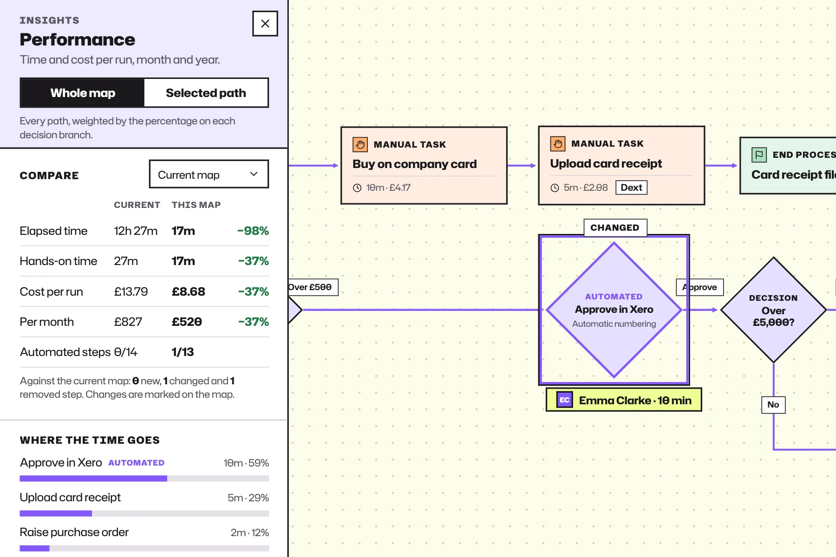The image size is (836, 557).
Task: Click the 2m · 12% time share text
Action: click(x=250, y=533)
